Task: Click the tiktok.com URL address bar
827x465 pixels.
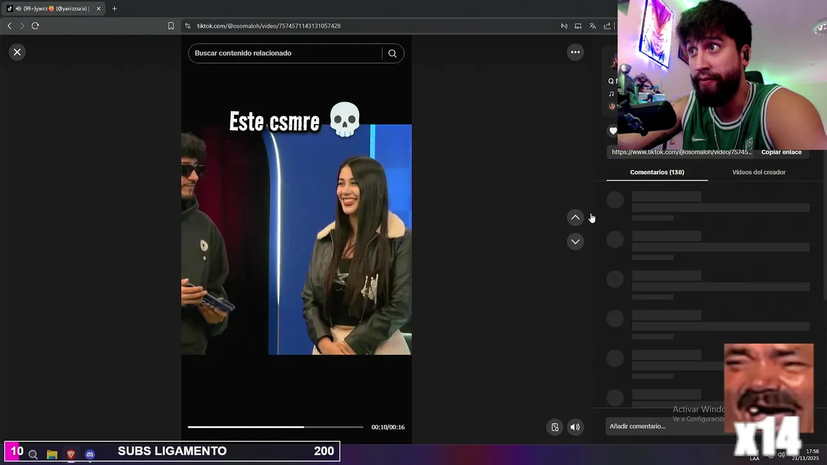Action: pos(269,26)
